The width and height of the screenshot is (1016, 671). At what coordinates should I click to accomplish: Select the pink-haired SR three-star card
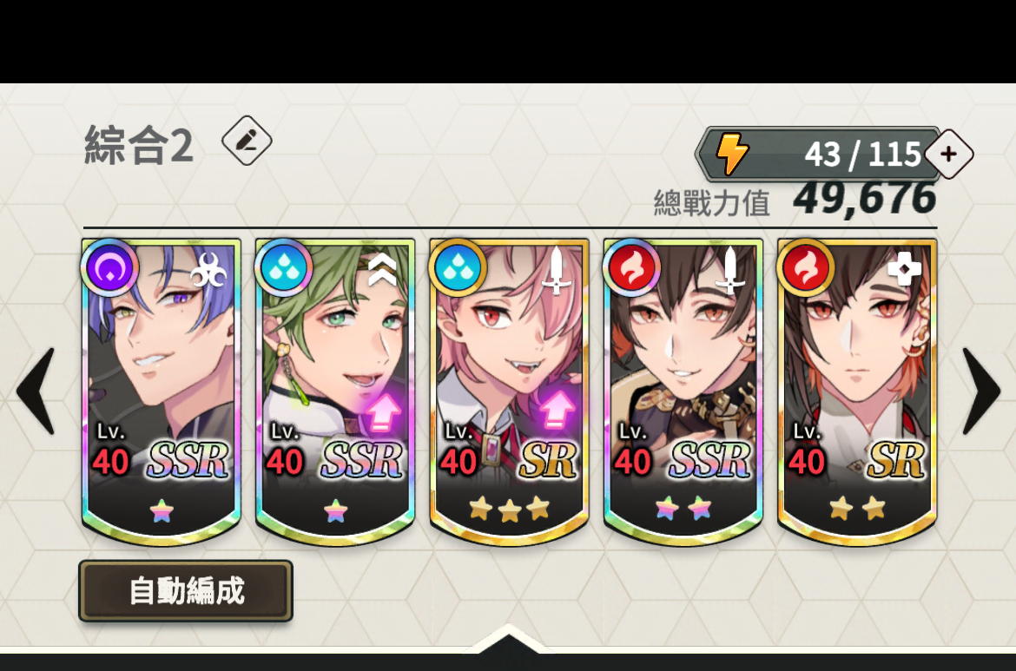point(509,391)
